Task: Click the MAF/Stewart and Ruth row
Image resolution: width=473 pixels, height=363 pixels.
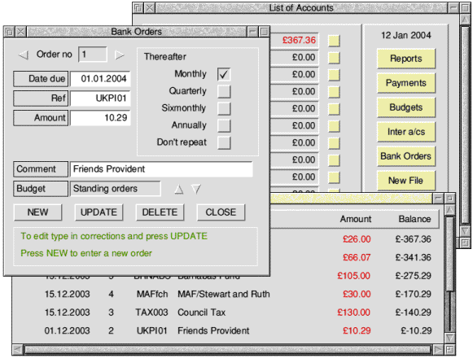Action: [239, 295]
